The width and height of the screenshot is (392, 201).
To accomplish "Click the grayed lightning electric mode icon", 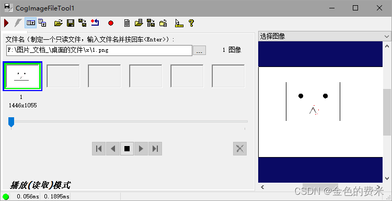I will [18, 23].
